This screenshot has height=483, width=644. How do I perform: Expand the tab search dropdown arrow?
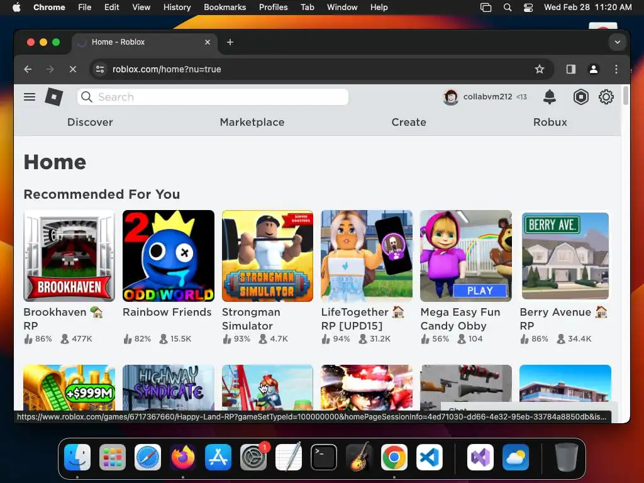(617, 42)
